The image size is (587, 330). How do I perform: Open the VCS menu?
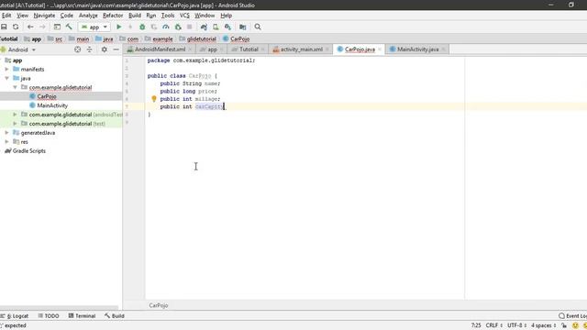pyautogui.click(x=184, y=16)
